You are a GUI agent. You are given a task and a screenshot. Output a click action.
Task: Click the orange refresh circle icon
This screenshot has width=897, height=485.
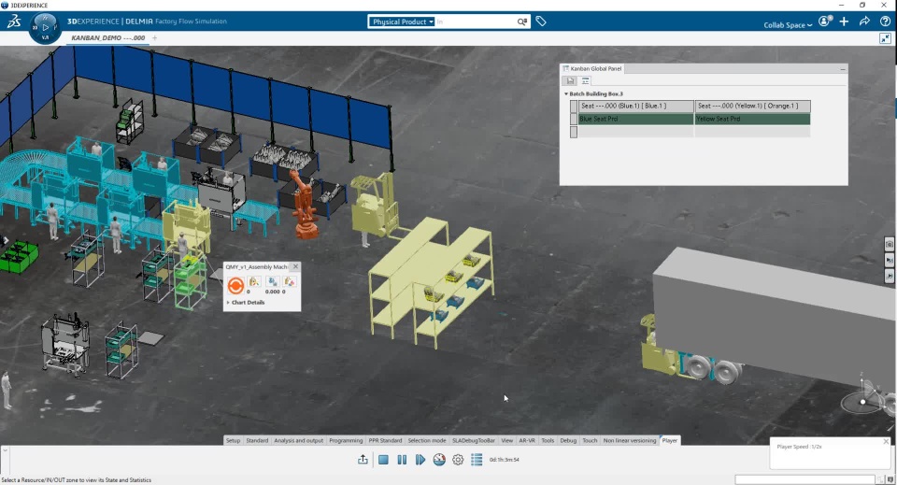tap(235, 285)
